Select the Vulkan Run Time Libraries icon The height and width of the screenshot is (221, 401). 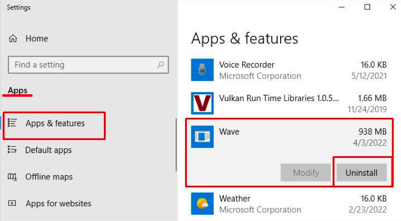coord(202,103)
